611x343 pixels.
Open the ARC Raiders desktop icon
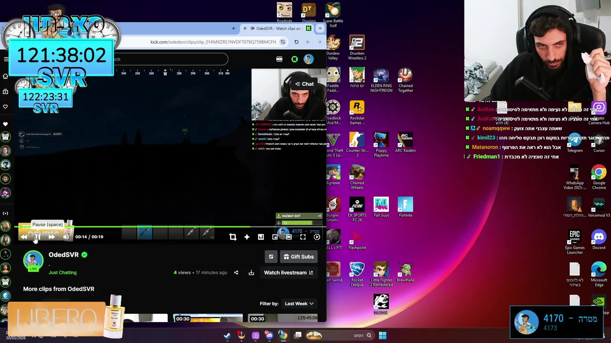tap(405, 143)
